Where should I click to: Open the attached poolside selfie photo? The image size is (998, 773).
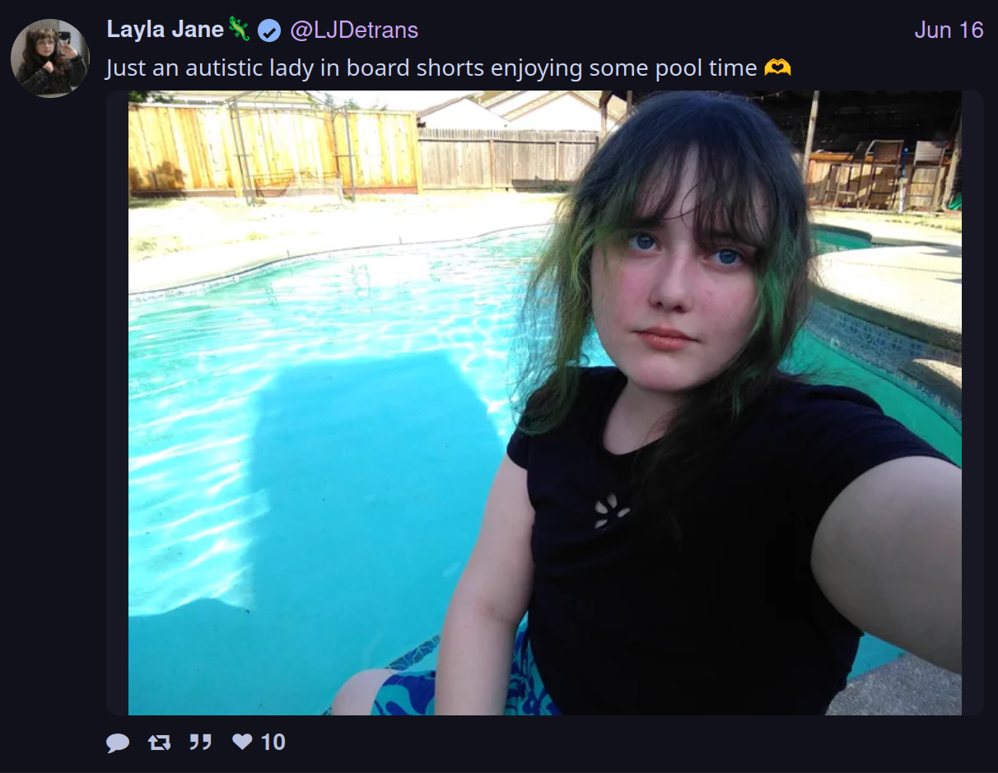point(545,403)
